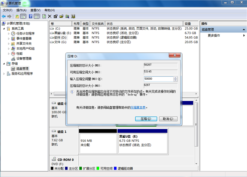The height and width of the screenshot is (177, 247).
Task: Open the 查看(V) menu
Action: coord(36,10)
